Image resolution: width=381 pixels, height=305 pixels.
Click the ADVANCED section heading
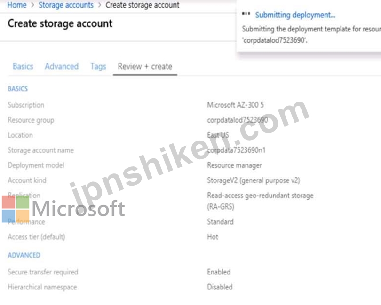24,255
